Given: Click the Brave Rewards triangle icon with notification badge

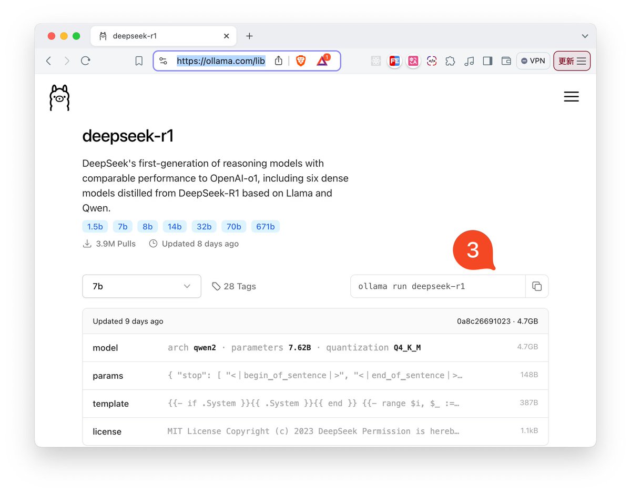Looking at the screenshot, I should point(322,61).
